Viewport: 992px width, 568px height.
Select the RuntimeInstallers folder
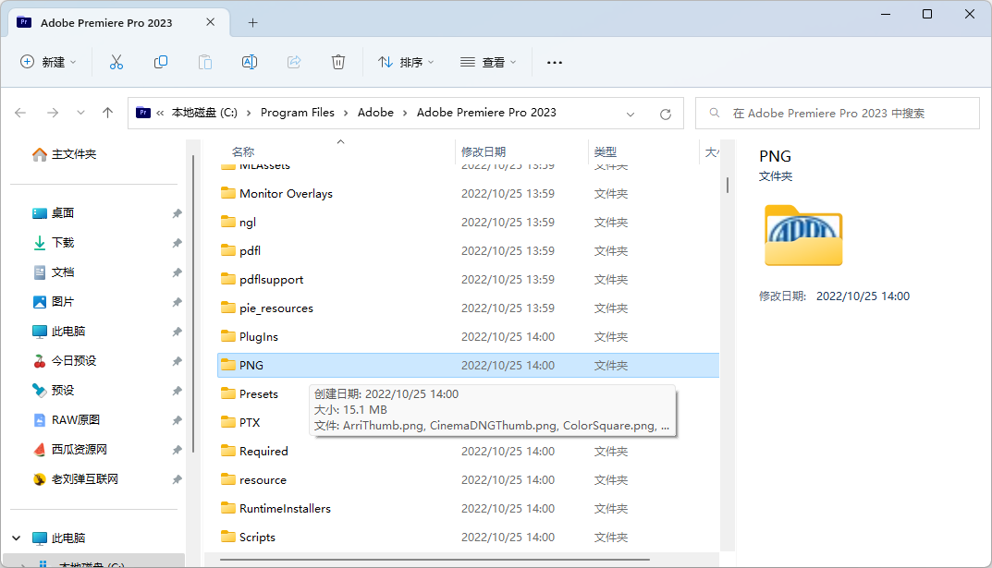[468, 509]
